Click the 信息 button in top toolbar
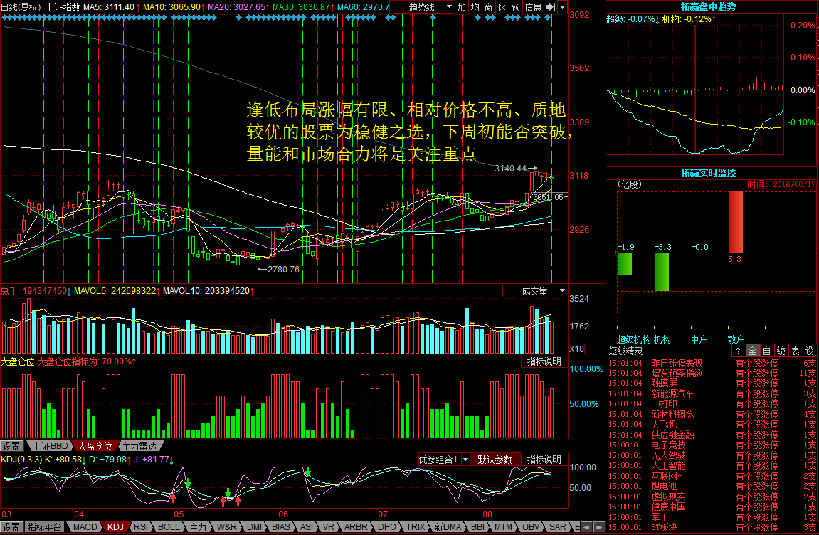 [533, 7]
